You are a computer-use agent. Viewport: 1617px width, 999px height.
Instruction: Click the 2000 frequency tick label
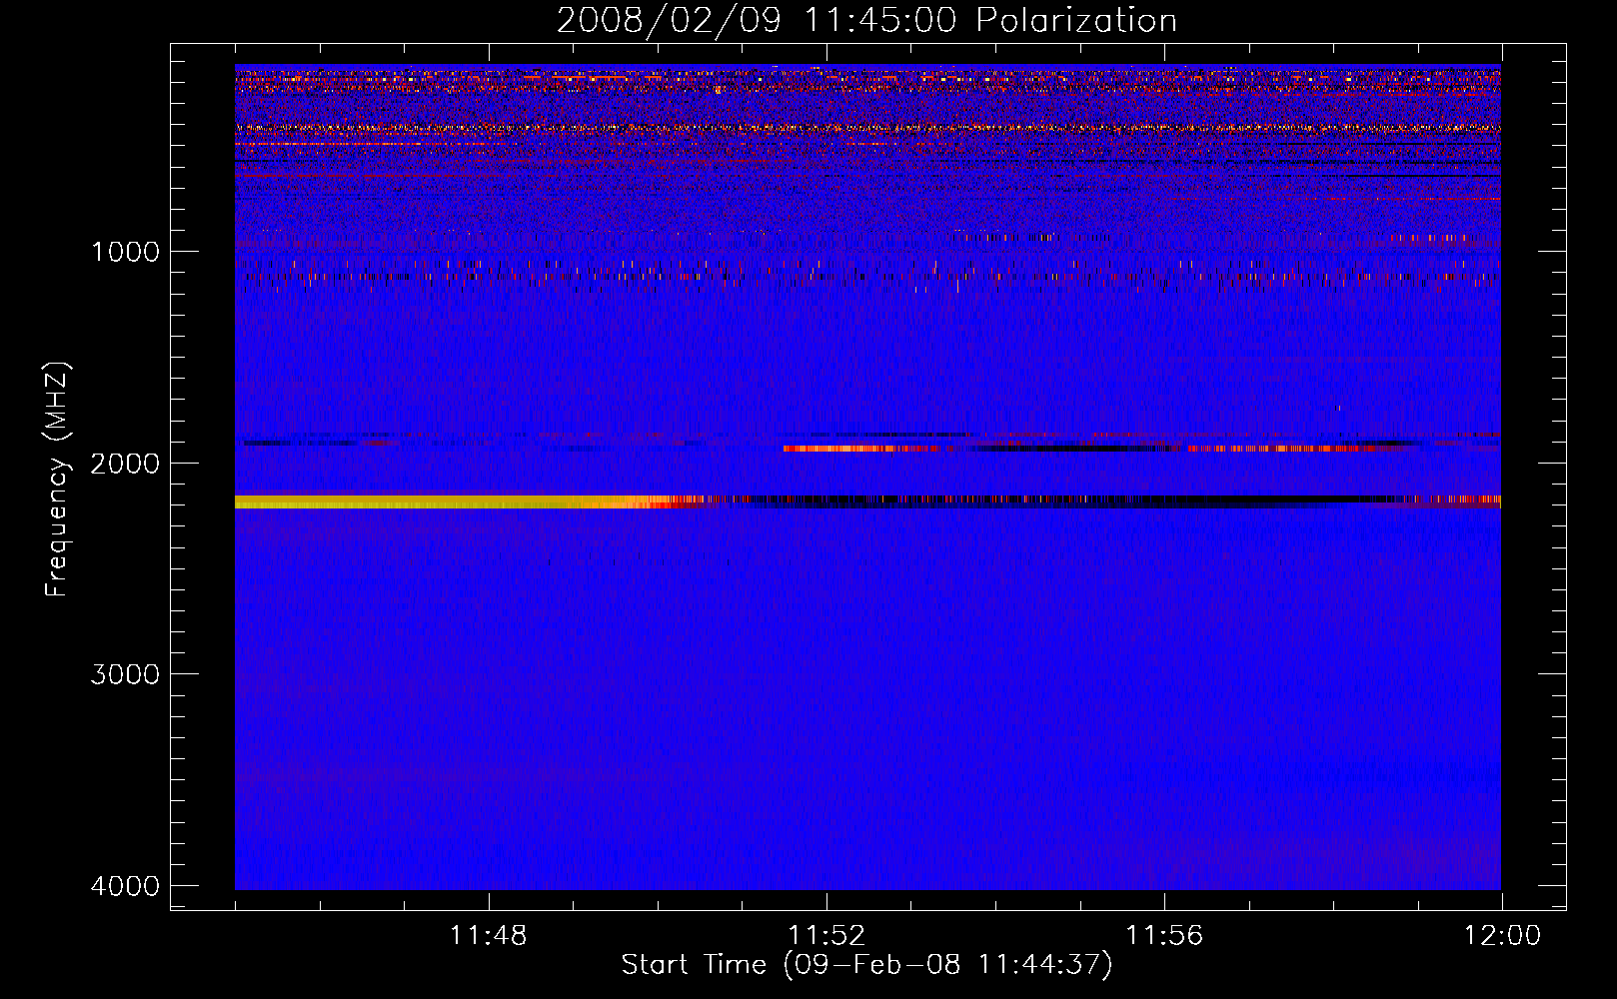125,464
